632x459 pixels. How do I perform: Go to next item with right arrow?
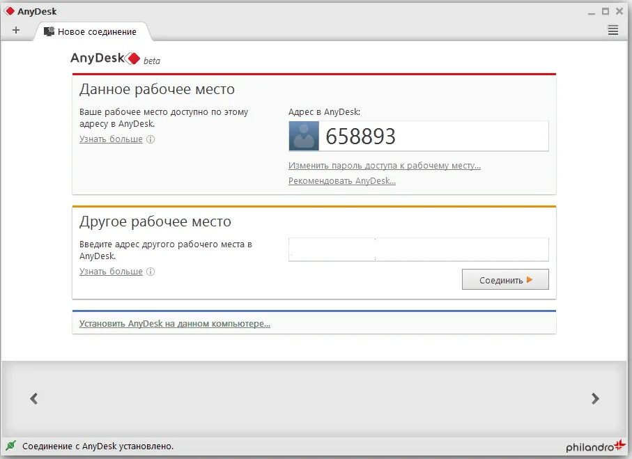click(x=595, y=398)
